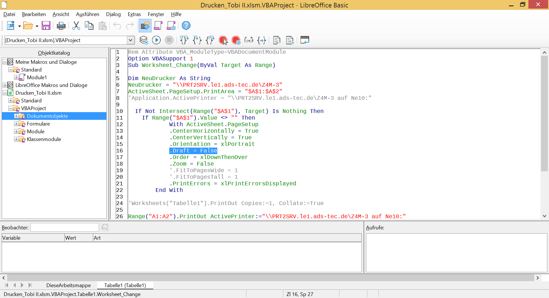This screenshot has height=298, width=549.
Task: Toggle breakpoint with the red dot icon
Action: pyautogui.click(x=223, y=40)
